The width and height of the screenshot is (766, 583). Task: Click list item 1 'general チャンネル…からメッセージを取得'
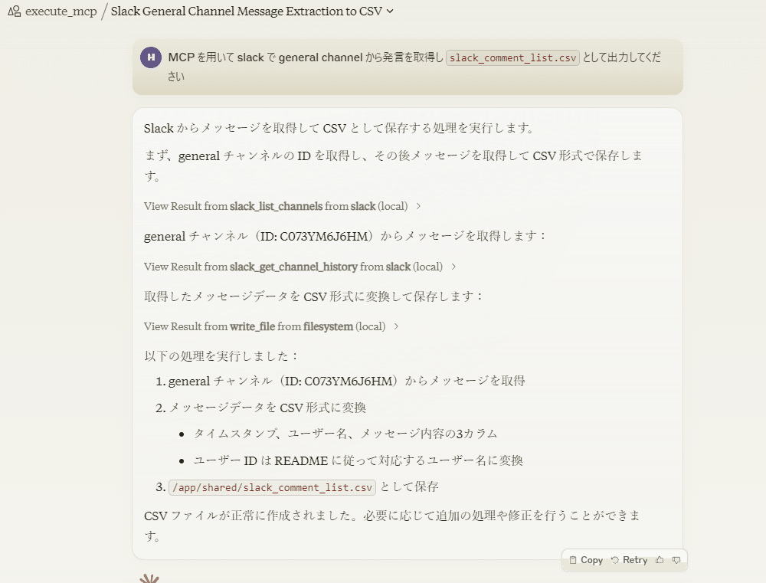click(x=347, y=382)
